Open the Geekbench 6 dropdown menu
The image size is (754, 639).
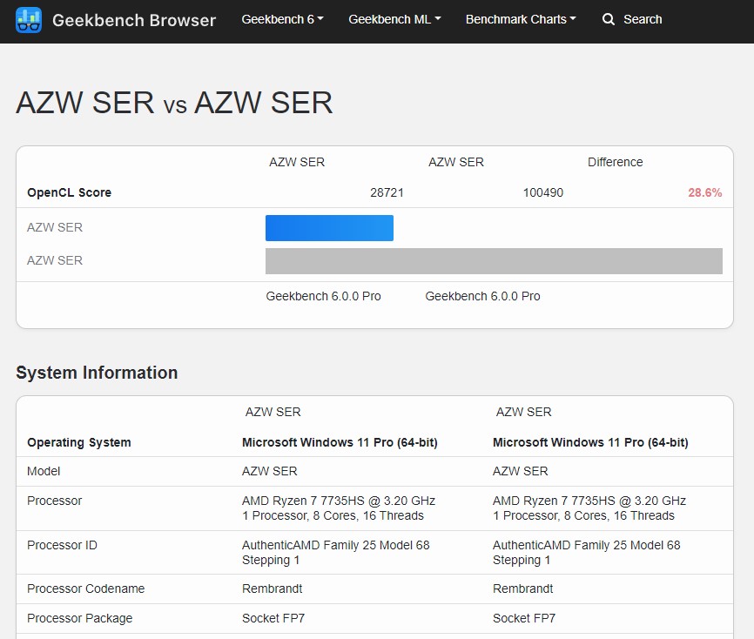pos(282,19)
